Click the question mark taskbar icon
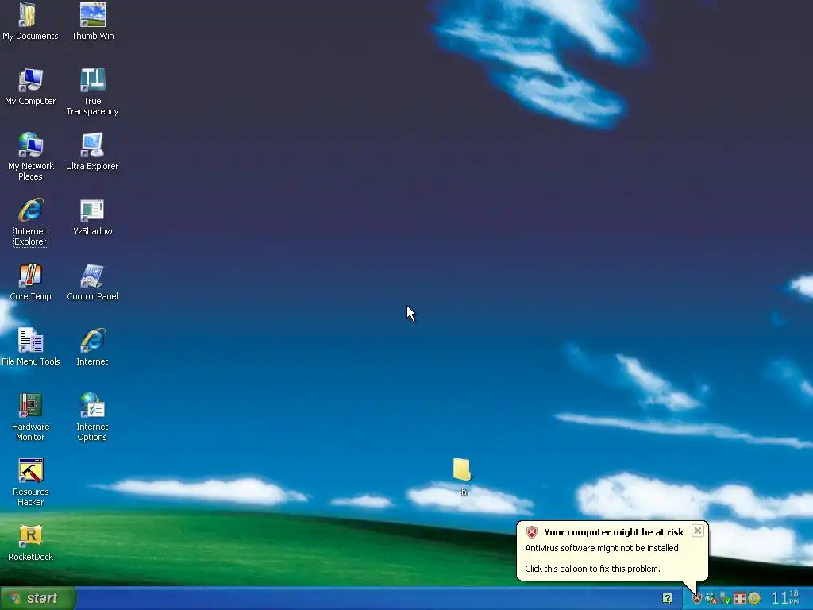 pyautogui.click(x=667, y=599)
